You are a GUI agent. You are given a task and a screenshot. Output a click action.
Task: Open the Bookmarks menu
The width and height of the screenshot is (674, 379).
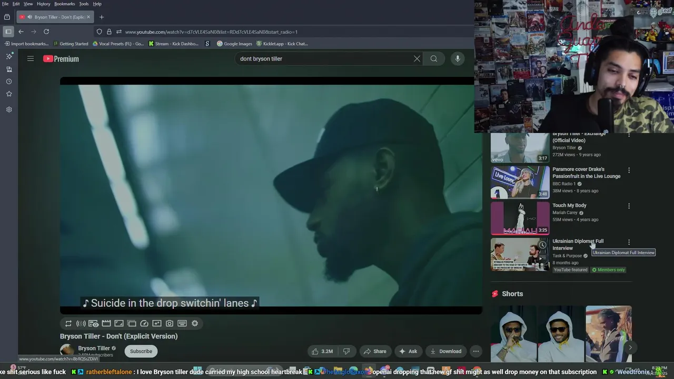point(65,4)
